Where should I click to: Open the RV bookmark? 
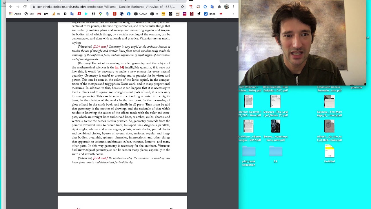click(x=46, y=14)
